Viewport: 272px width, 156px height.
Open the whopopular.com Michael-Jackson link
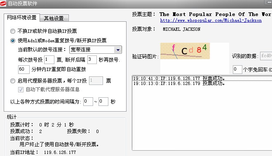click(211, 21)
